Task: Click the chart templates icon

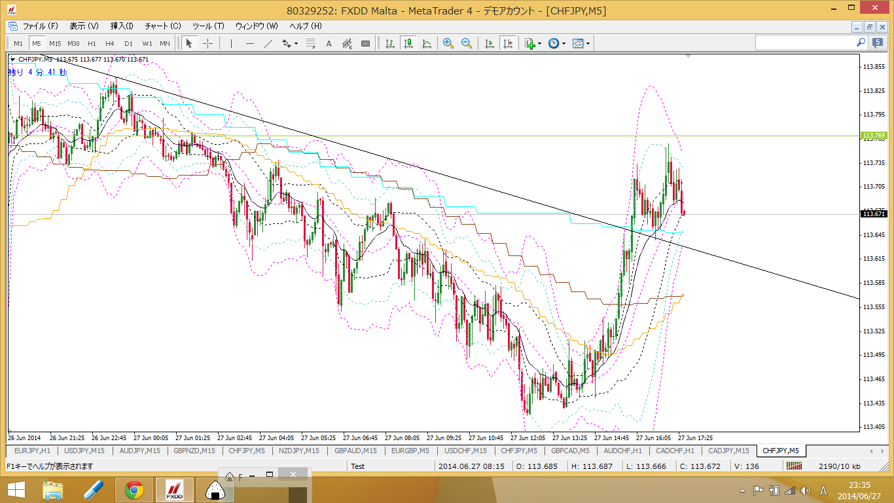Action: (578, 43)
